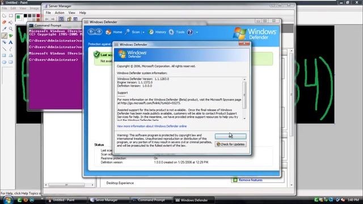Click the blank focused button above Check for Updates

tap(231, 136)
